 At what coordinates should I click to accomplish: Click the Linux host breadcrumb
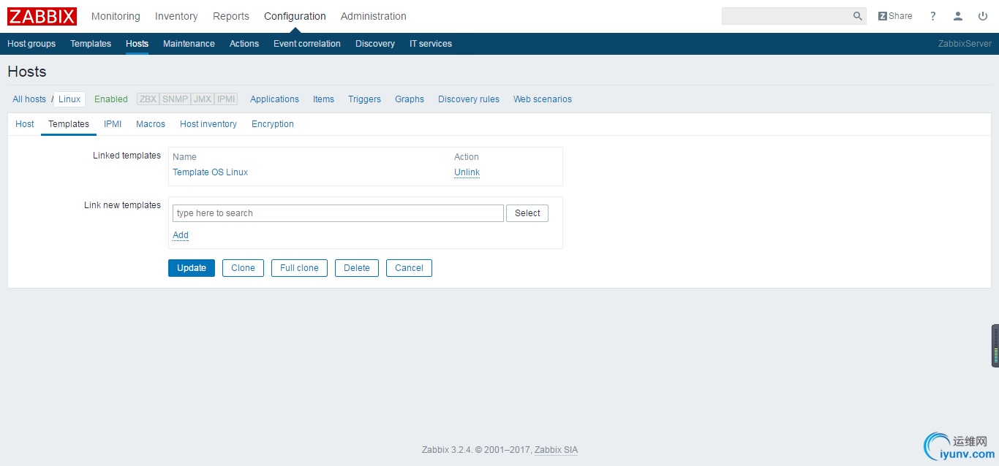pos(69,99)
